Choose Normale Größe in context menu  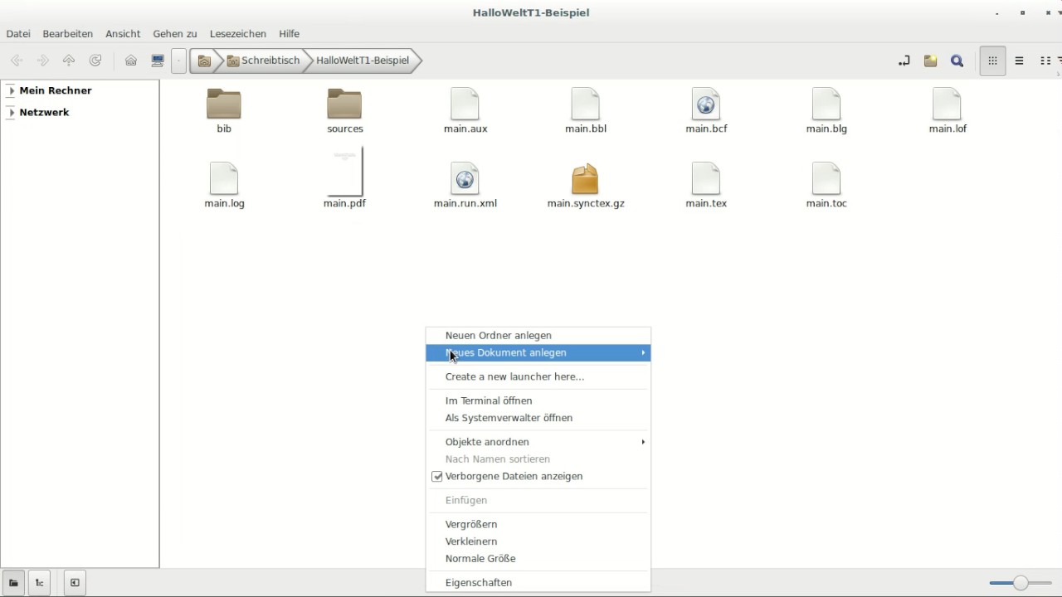click(538, 559)
